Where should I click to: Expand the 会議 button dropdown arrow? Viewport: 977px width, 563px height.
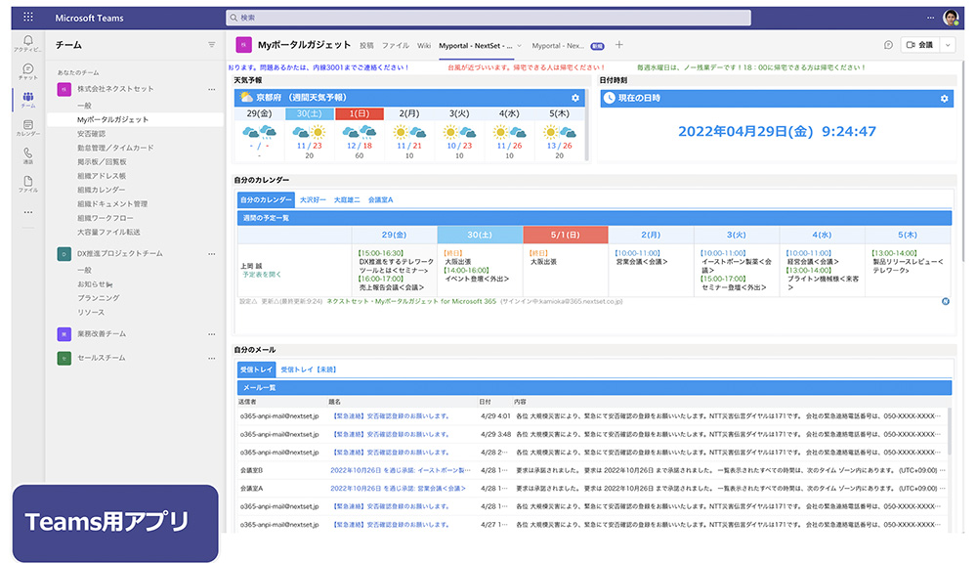click(948, 45)
